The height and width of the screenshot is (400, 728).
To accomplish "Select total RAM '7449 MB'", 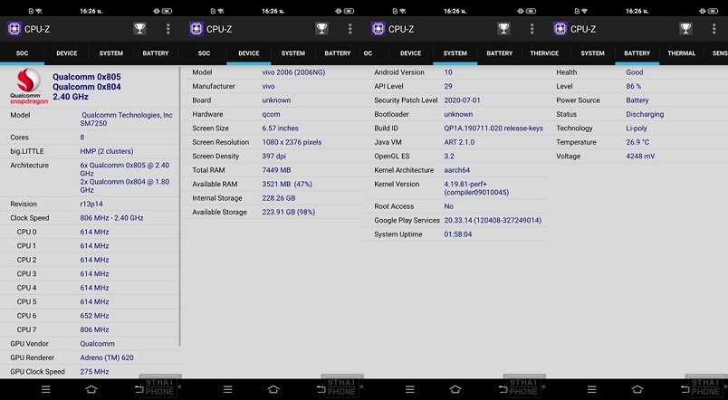I will point(277,170).
